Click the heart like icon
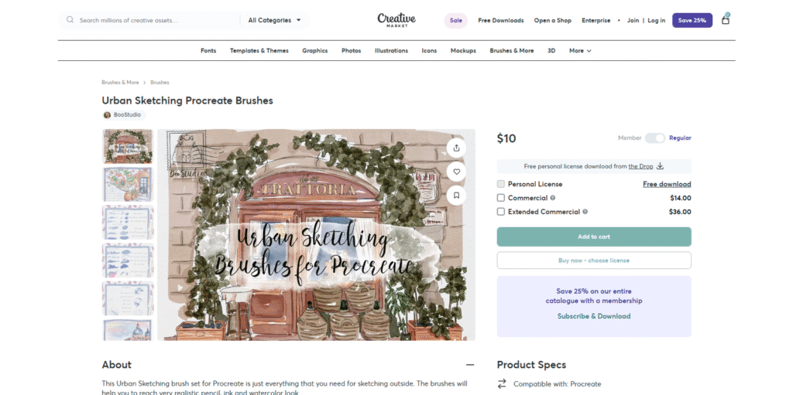793x395 pixels. [x=456, y=172]
